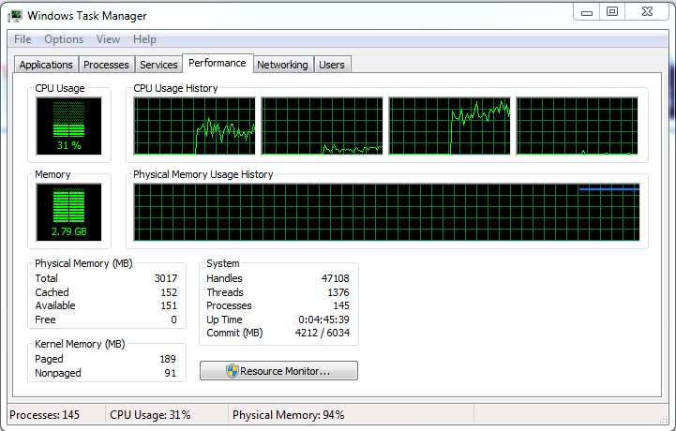Switch to the Users tab
The width and height of the screenshot is (676, 431).
click(332, 65)
